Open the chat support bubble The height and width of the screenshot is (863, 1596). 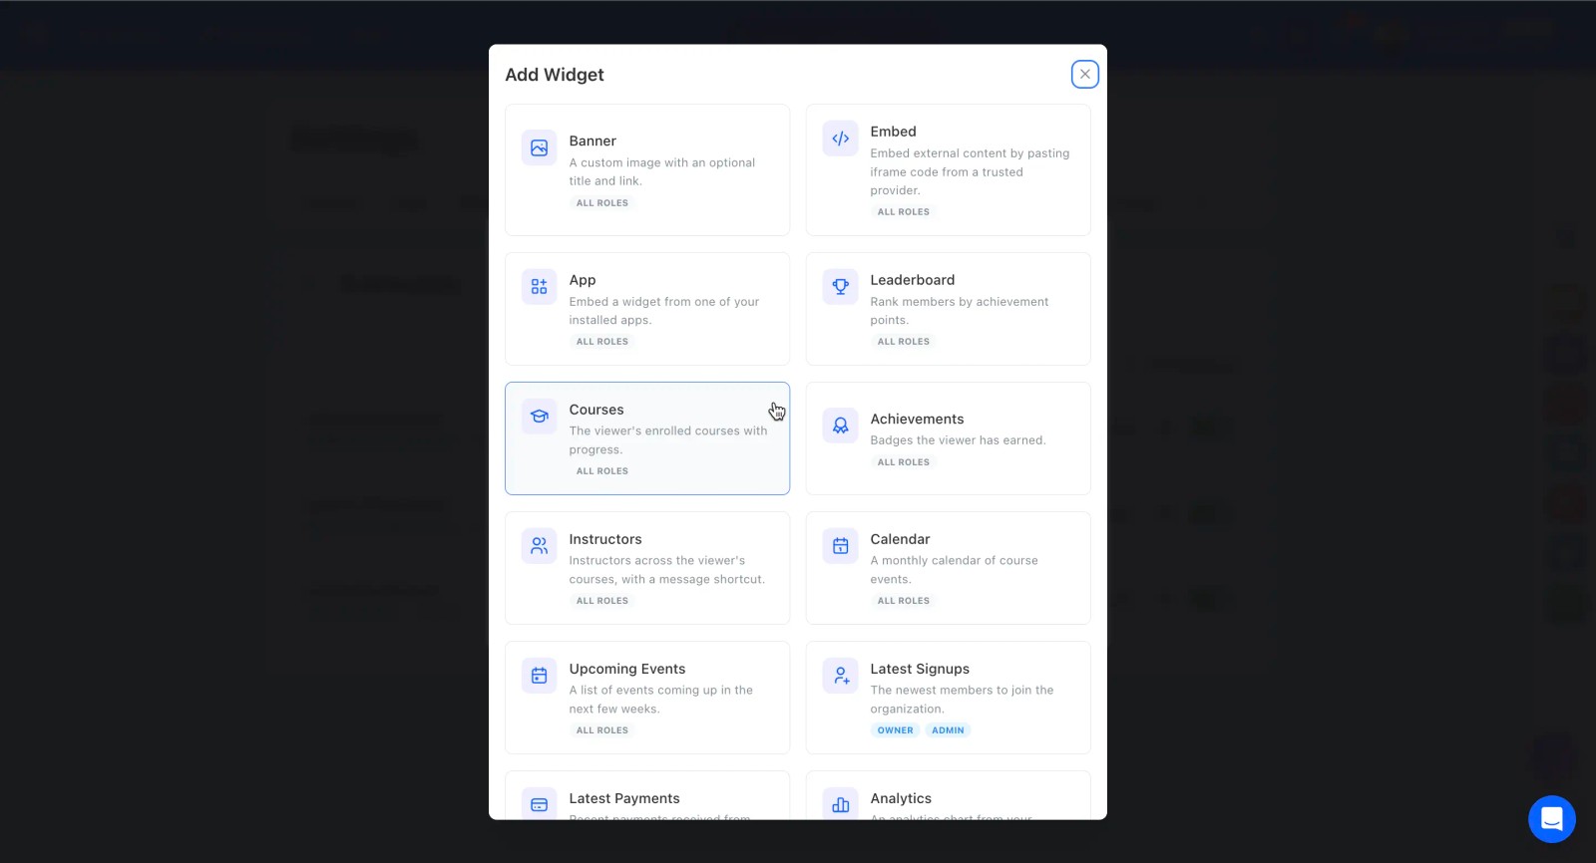[x=1551, y=819]
